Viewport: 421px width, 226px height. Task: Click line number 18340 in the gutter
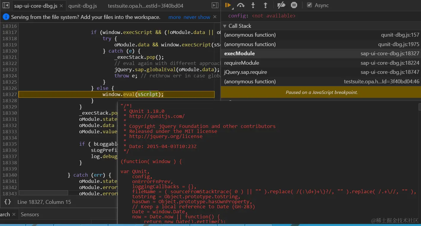pos(9,175)
